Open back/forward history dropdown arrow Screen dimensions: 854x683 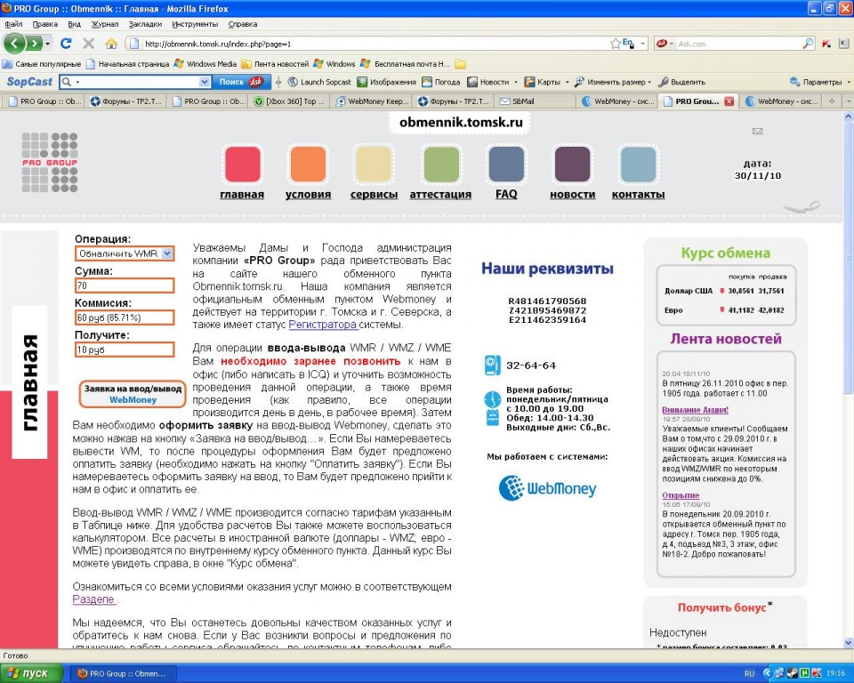pos(48,43)
